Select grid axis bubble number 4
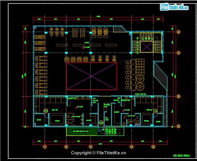 point(132,147)
